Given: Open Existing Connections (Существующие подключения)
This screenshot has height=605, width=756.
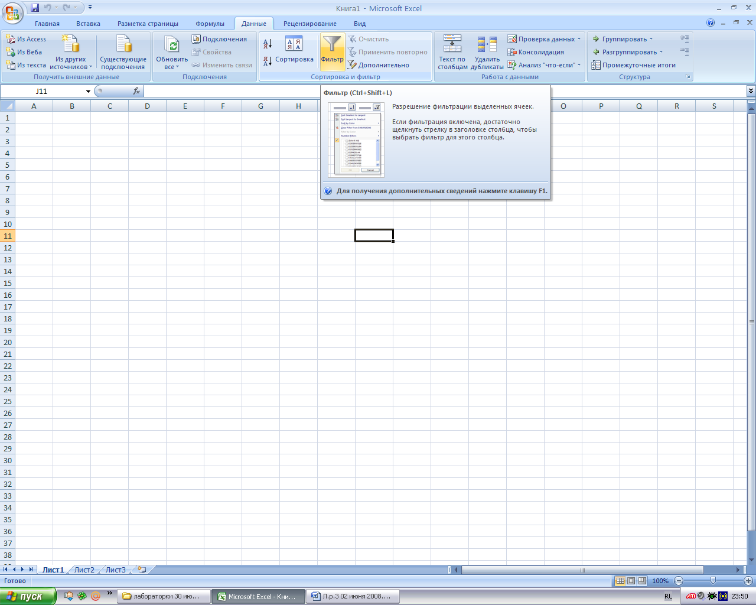Looking at the screenshot, I should 123,52.
